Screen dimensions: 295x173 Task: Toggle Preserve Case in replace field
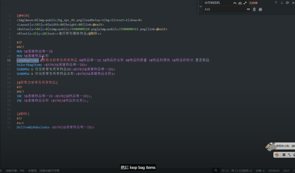(248, 9)
